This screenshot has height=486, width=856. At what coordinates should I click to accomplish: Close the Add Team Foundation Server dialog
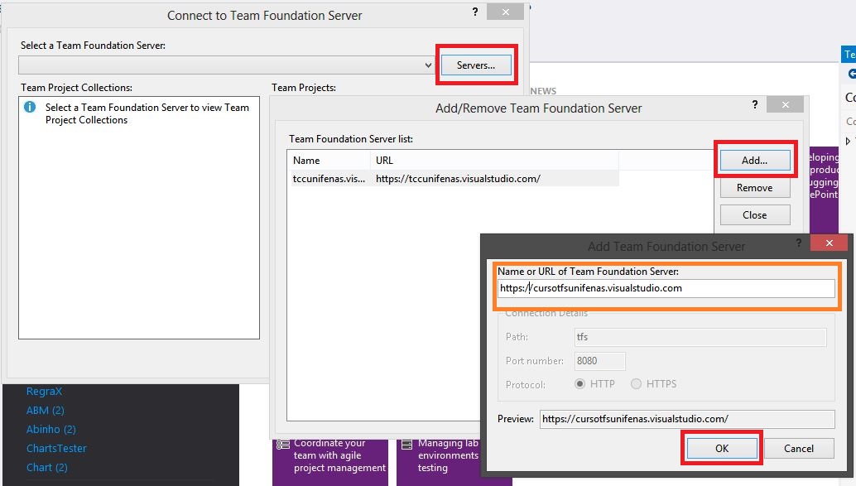[x=829, y=243]
